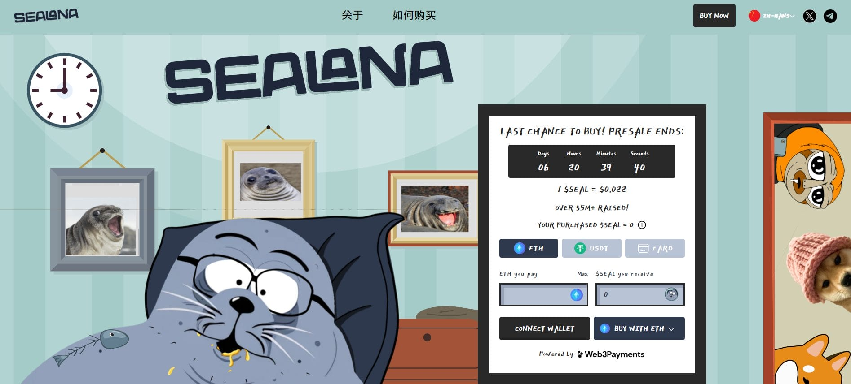
Task: Select ETH as payment method
Action: [529, 248]
